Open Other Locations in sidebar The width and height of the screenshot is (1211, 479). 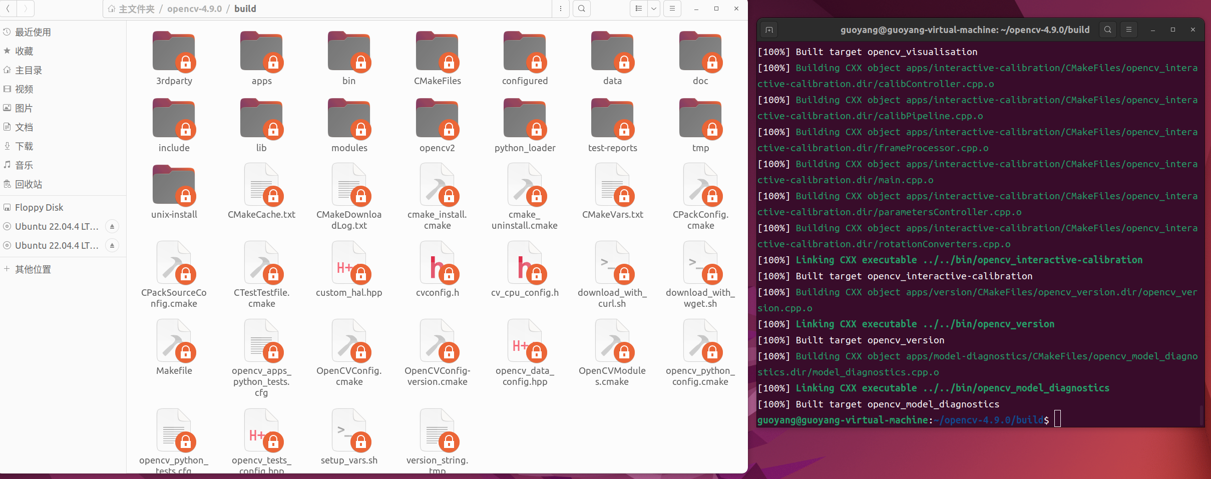point(63,269)
